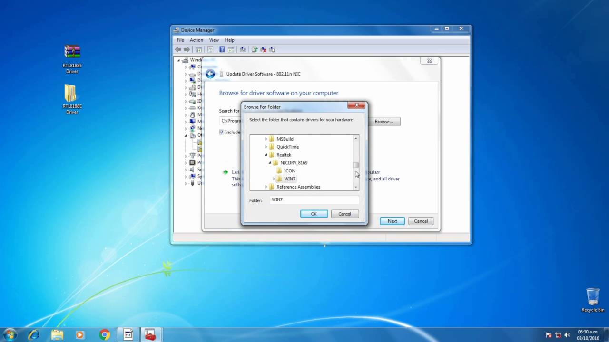Click the volume speaker tray icon

pyautogui.click(x=567, y=335)
